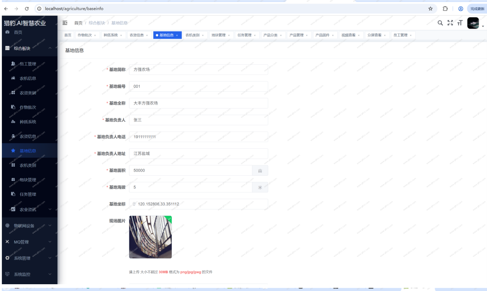
Task: Open 作物批次 in the sidebar
Action: tap(29, 107)
